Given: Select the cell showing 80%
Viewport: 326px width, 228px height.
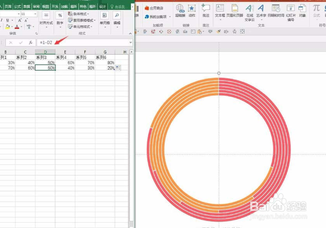Looking at the screenshot, I should (x=105, y=62).
